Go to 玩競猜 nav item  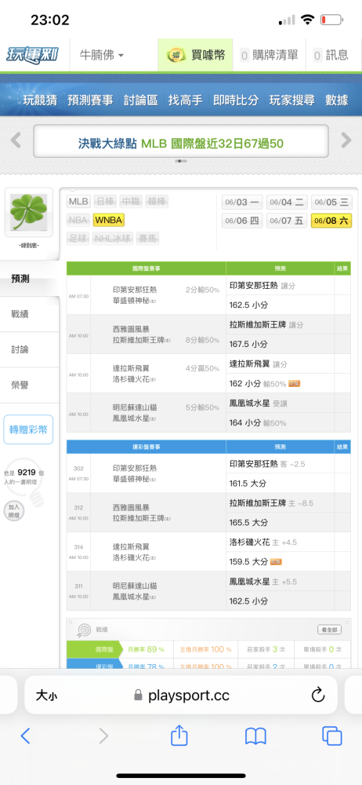click(40, 100)
